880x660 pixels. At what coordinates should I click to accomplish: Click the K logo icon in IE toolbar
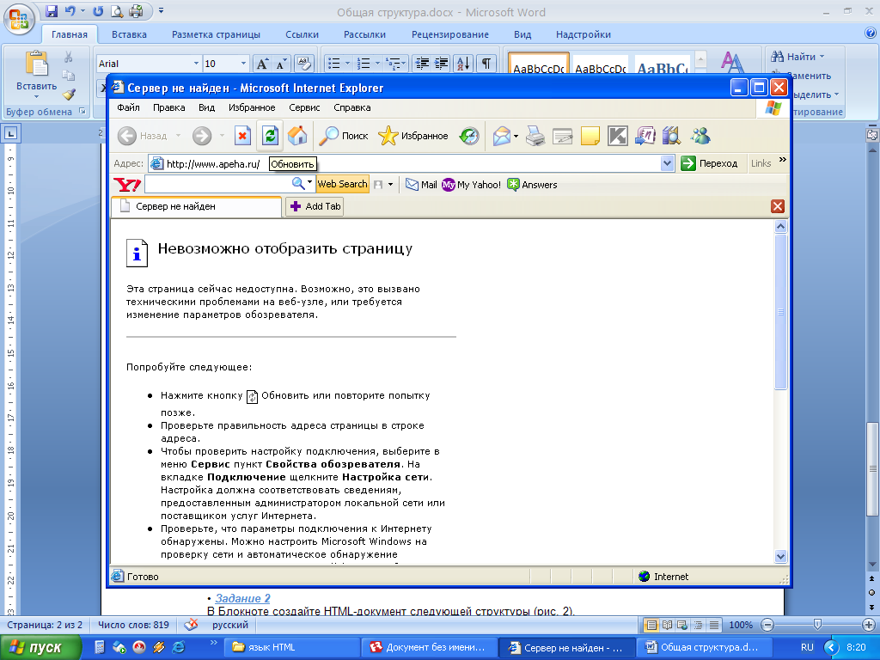click(x=617, y=135)
